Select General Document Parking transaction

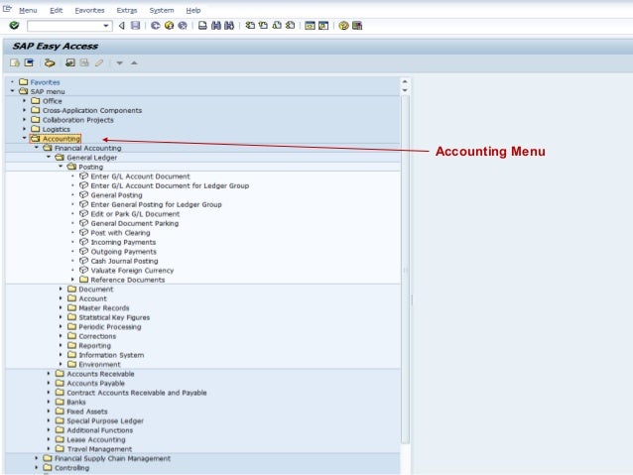134,223
